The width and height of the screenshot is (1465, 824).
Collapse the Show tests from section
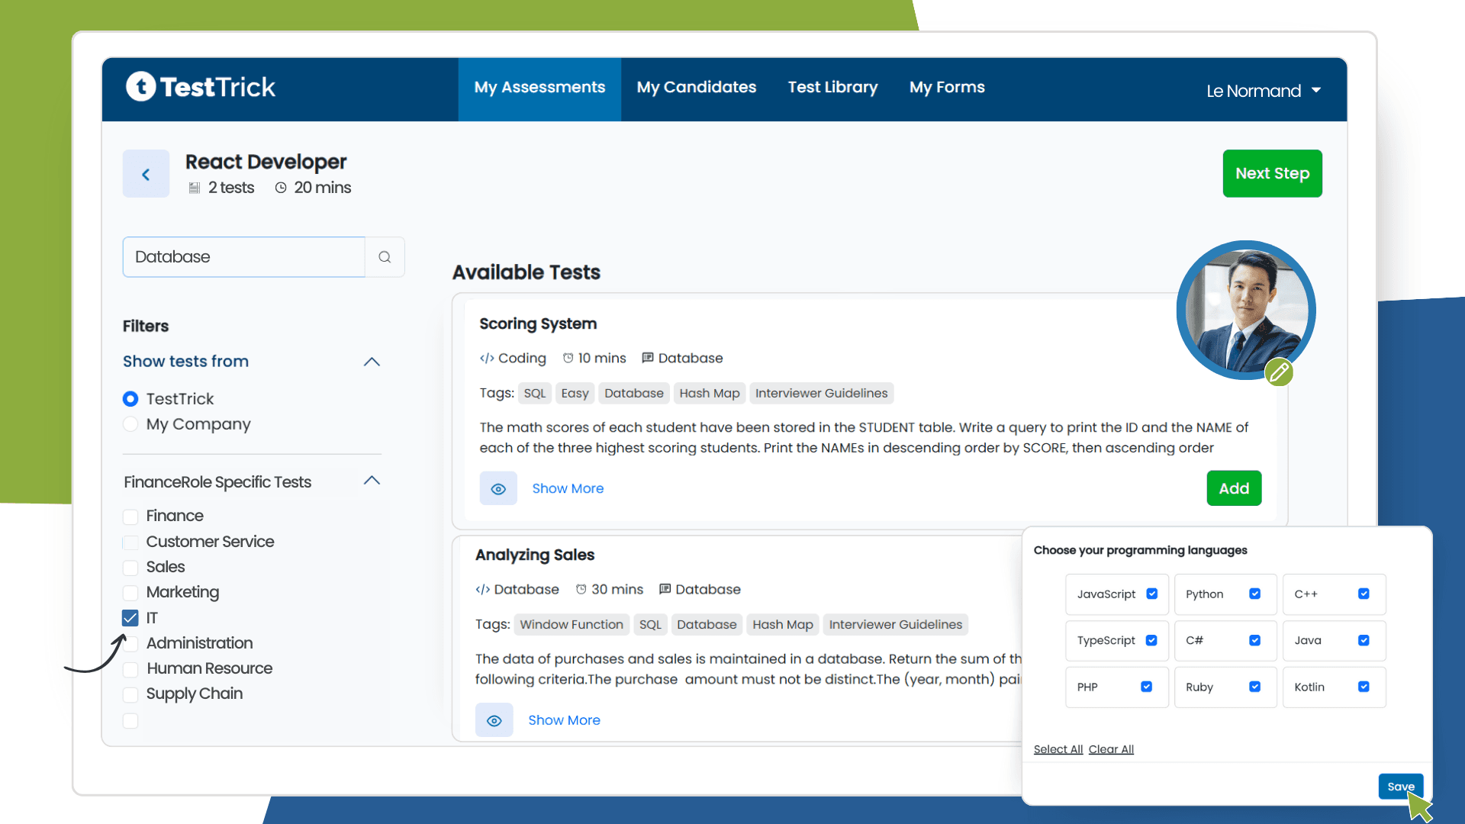pos(372,362)
